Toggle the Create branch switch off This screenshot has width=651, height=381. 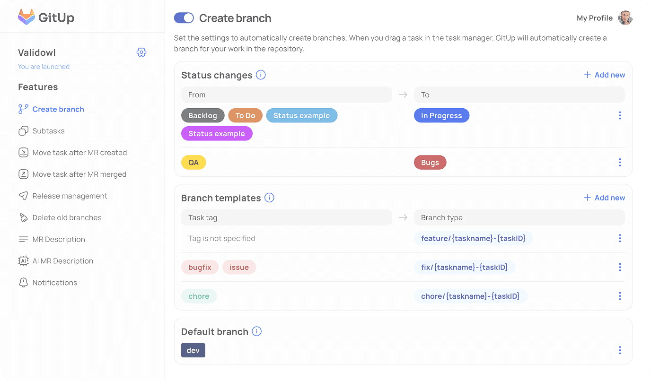click(184, 17)
